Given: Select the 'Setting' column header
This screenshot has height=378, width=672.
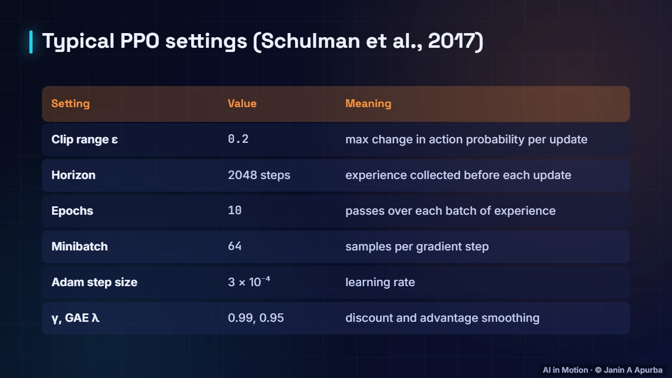Looking at the screenshot, I should 70,103.
